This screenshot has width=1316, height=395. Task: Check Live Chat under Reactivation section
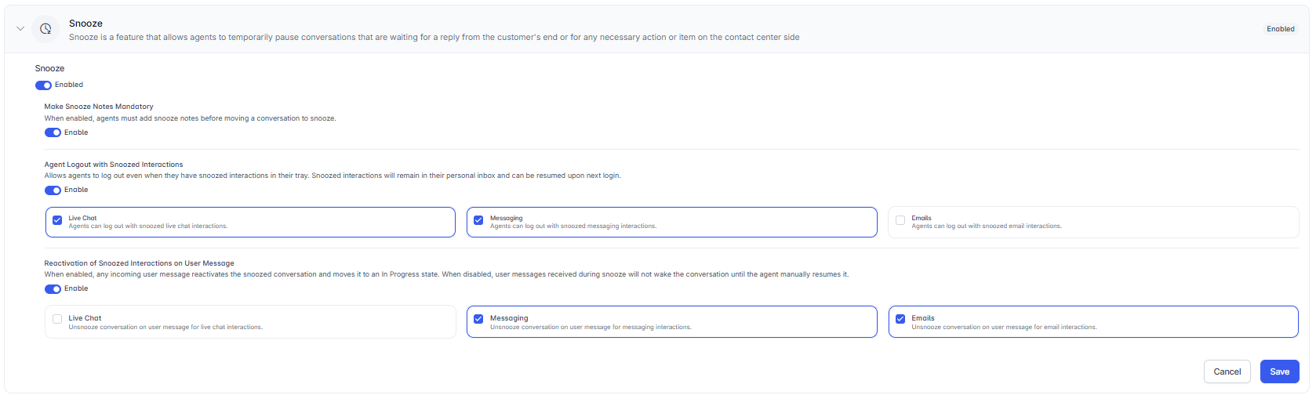click(x=57, y=319)
